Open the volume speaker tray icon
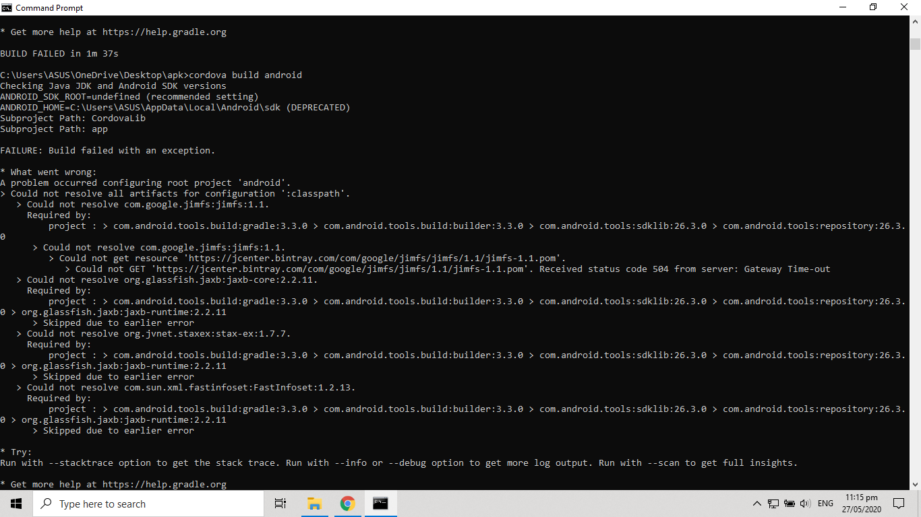This screenshot has width=921, height=517. [x=805, y=504]
